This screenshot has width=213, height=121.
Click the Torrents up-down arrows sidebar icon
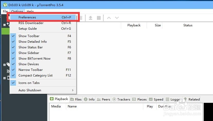8,25
